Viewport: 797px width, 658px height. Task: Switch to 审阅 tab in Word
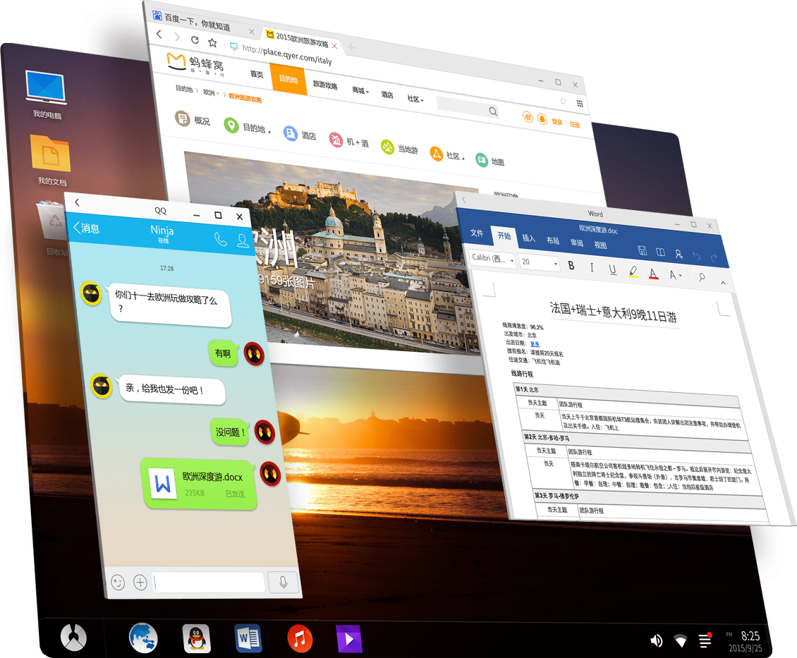pyautogui.click(x=576, y=243)
